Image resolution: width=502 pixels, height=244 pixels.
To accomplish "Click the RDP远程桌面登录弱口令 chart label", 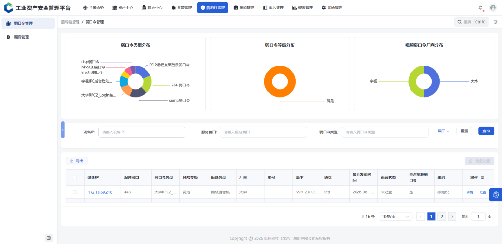I will pos(170,65).
